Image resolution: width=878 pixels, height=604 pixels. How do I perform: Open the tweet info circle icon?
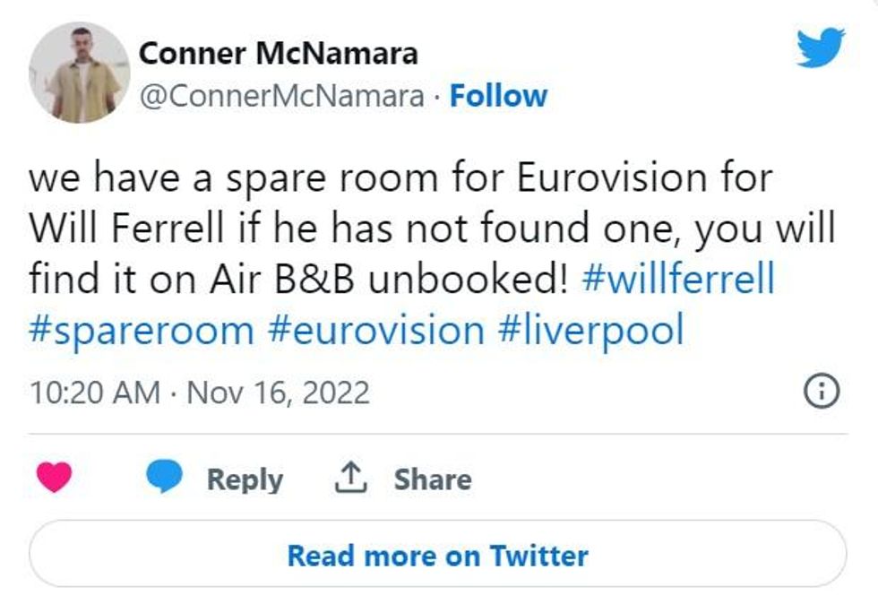click(x=821, y=392)
